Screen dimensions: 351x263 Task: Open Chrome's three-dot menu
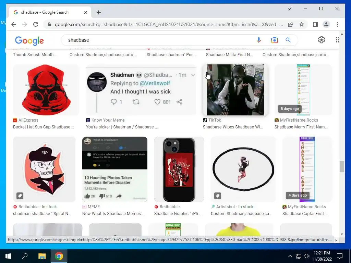click(337, 24)
